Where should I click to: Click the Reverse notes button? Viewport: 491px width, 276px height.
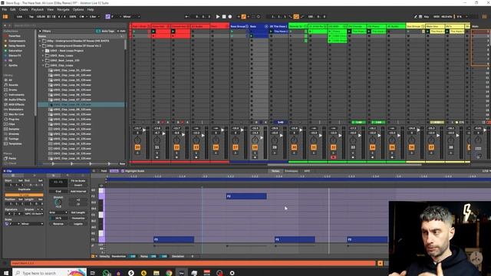click(x=58, y=224)
